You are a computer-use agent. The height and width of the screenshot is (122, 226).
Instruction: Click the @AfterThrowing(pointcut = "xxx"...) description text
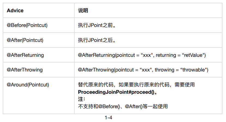click(x=143, y=70)
